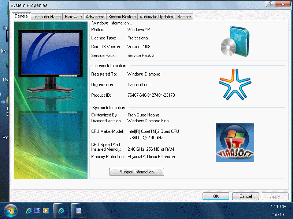Click 'License Information...' group heading
Viewport: 293px width, 219px height.
pyautogui.click(x=111, y=66)
